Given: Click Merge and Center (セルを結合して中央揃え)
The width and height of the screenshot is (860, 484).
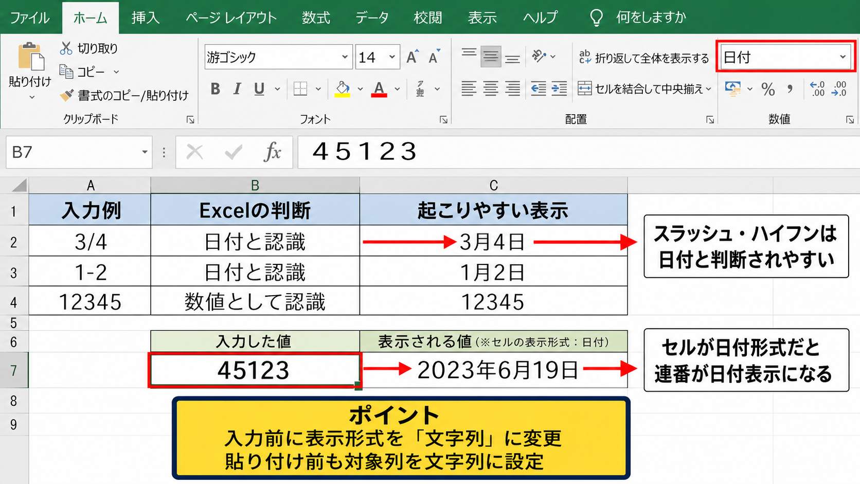Looking at the screenshot, I should (640, 89).
